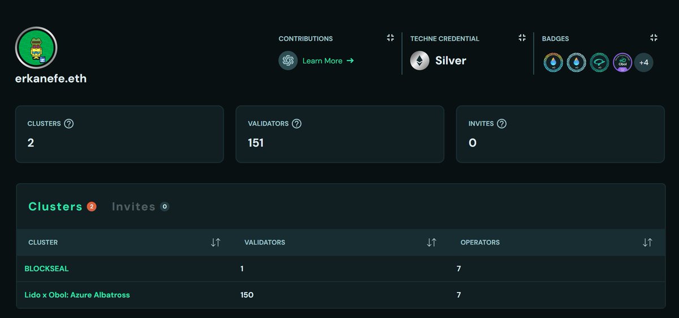Open the Invites help tooltip icon
The image size is (679, 318).
pos(501,123)
